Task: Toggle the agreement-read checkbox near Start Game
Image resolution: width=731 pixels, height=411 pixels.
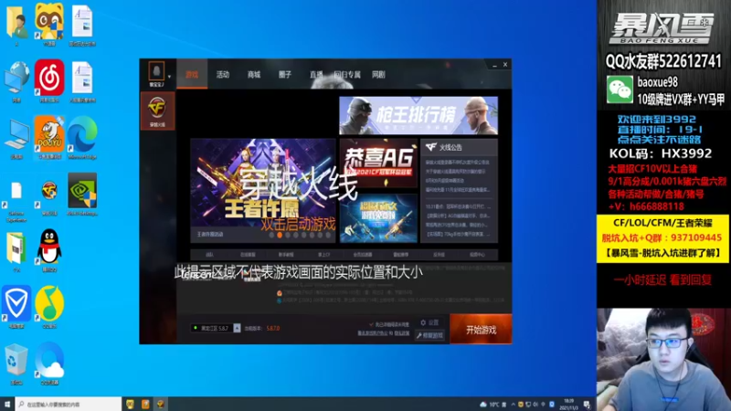Action: [372, 324]
